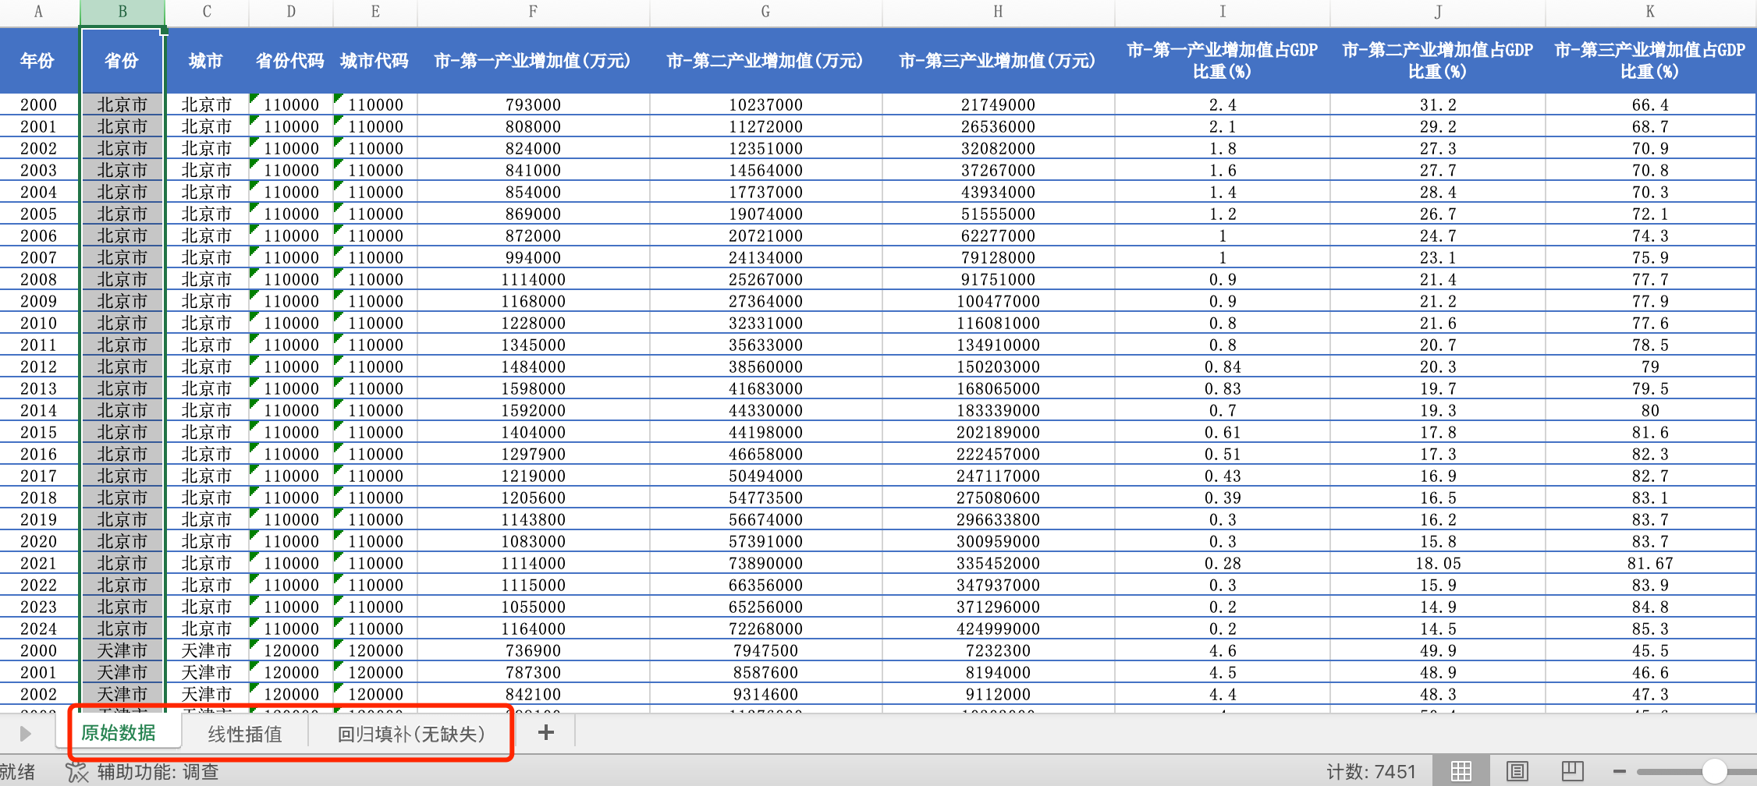
Task: Select the cell containing 10237000
Action: [765, 104]
